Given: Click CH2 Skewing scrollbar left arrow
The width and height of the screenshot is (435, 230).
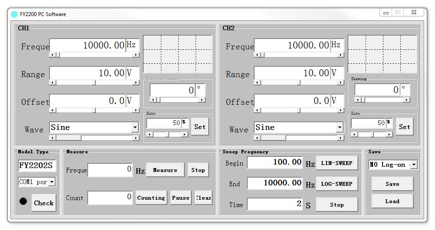Looking at the screenshot, I should [358, 100].
